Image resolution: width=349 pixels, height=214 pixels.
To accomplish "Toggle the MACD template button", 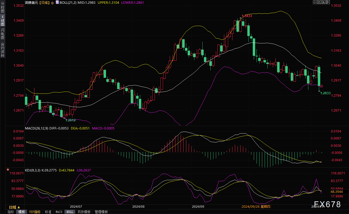I will coord(59,212).
